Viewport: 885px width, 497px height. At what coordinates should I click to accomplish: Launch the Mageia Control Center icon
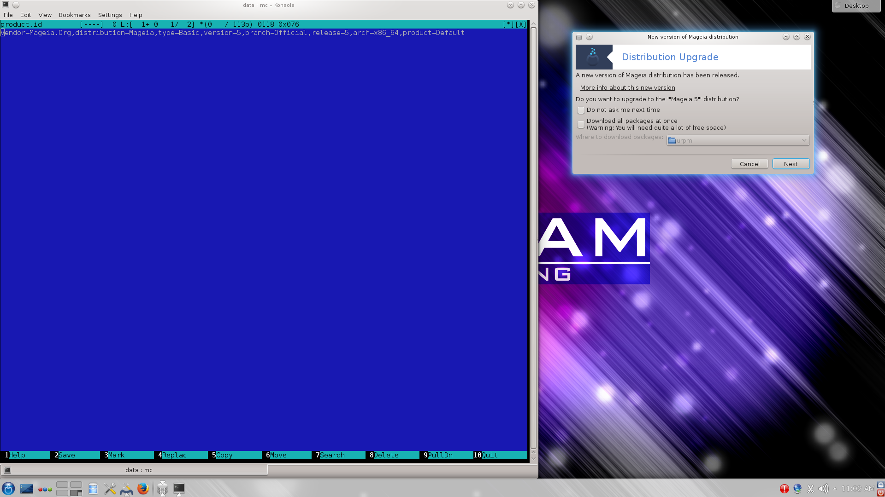[x=126, y=489]
